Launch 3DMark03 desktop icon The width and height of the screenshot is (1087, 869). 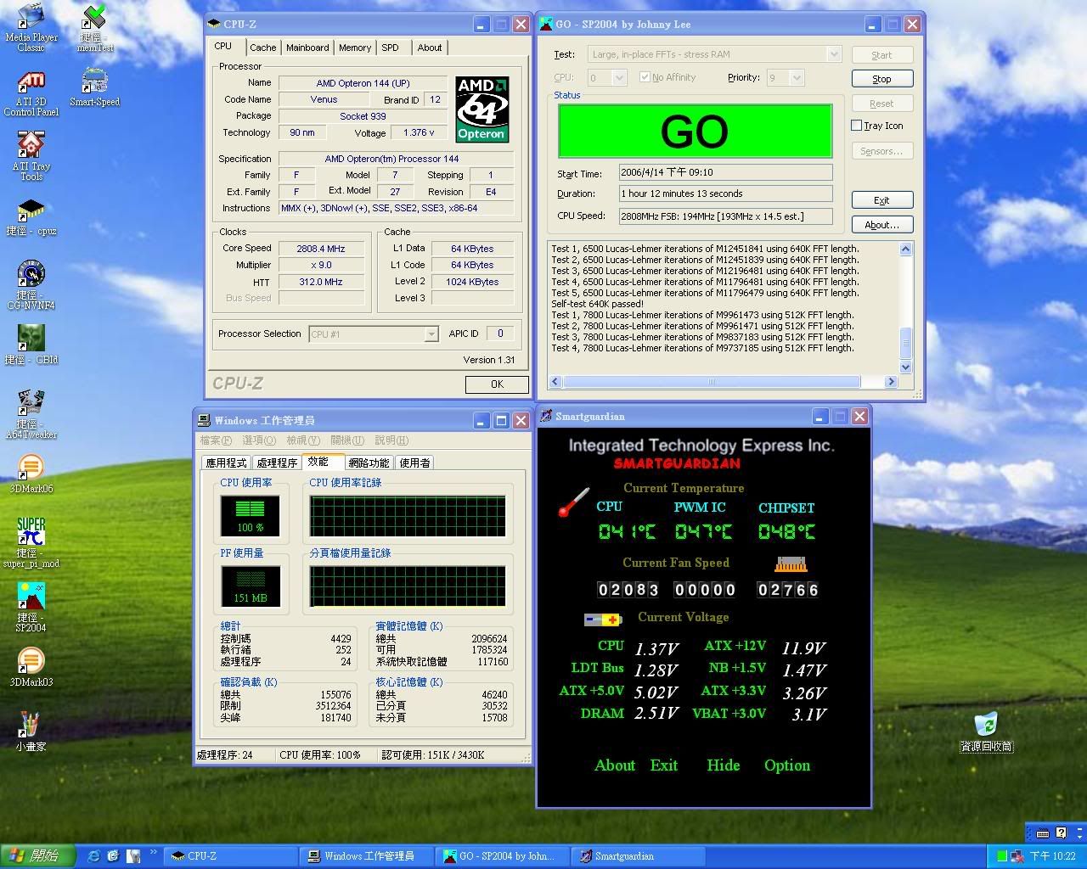pos(31,660)
